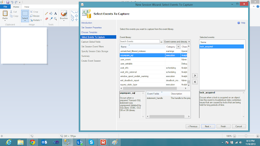Click the zoom out minus button
Viewport: 260px width, 146px height.
point(234,136)
